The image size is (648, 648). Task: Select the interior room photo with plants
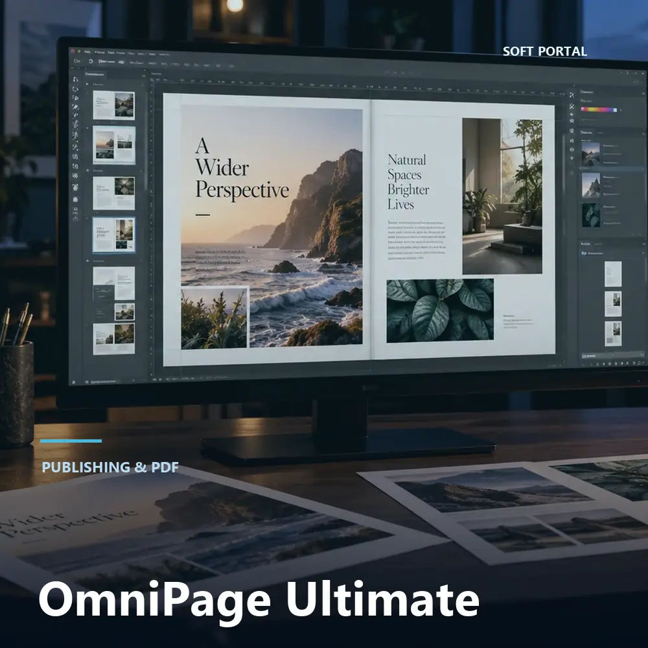[502, 196]
